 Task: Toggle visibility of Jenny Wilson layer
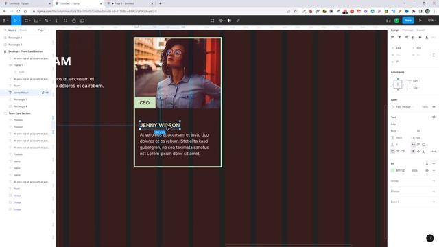47,93
